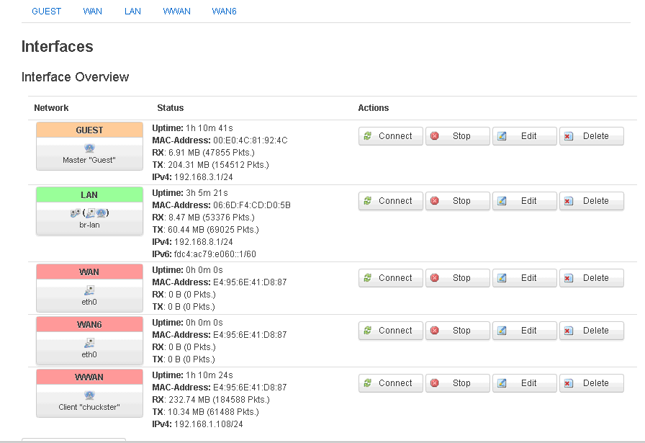
Task: Delete the WAN6 interface
Action: 592,331
